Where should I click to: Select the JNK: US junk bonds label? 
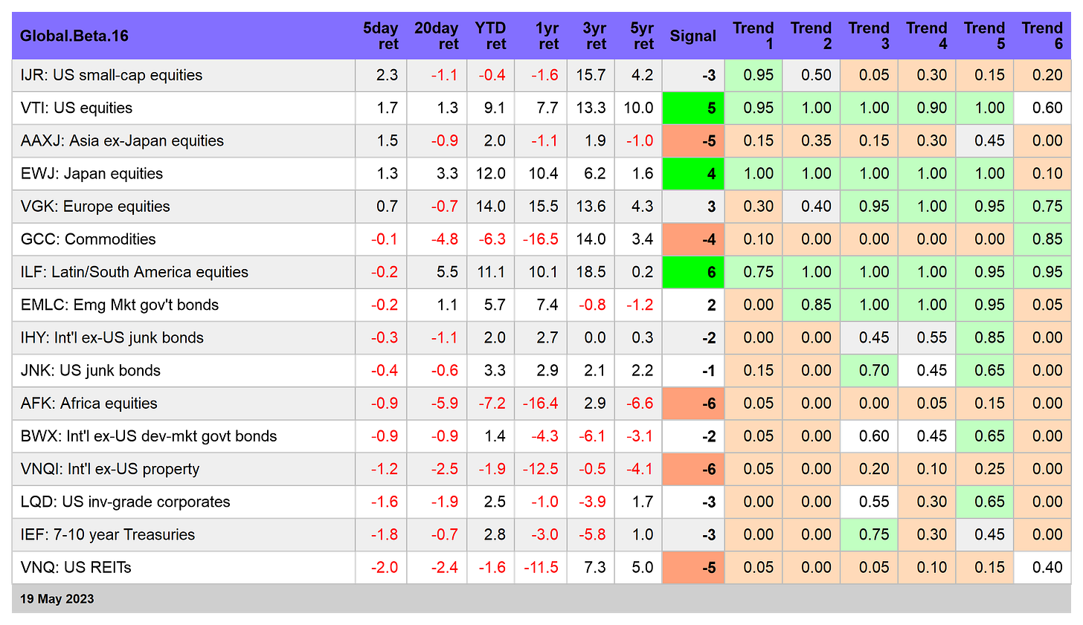coord(91,370)
